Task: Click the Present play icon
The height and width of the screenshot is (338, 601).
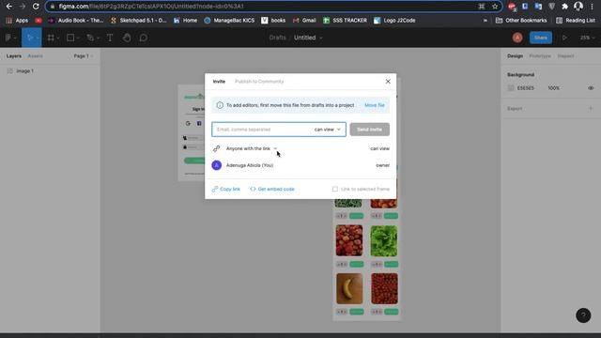Action: coord(564,38)
